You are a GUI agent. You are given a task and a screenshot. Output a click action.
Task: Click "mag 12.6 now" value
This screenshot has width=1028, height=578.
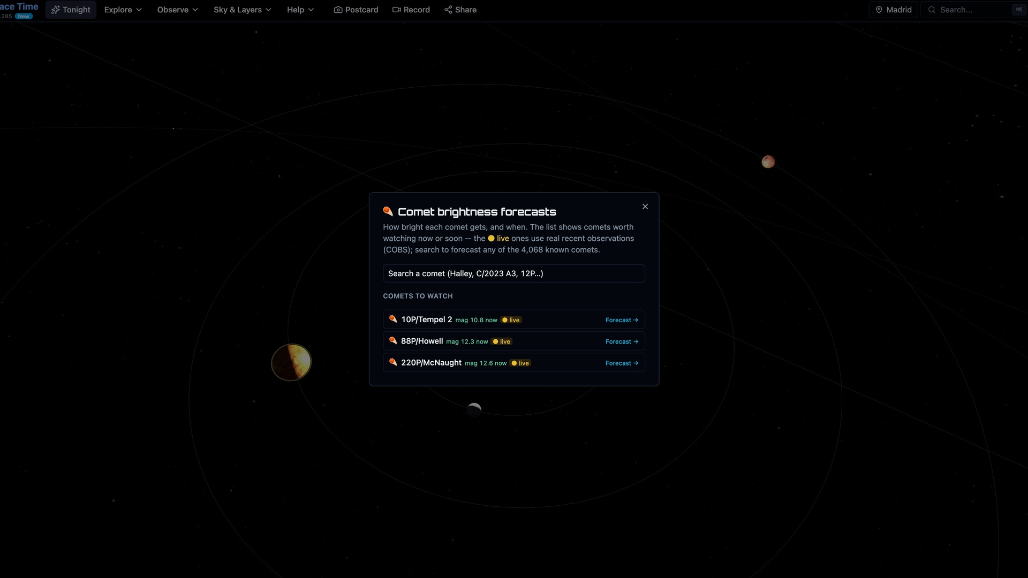pyautogui.click(x=486, y=363)
